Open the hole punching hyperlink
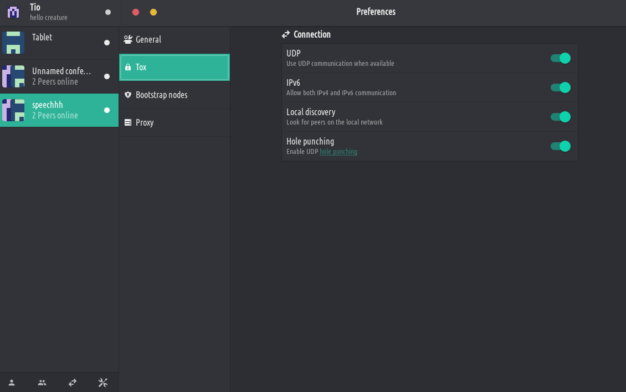 [x=338, y=152]
